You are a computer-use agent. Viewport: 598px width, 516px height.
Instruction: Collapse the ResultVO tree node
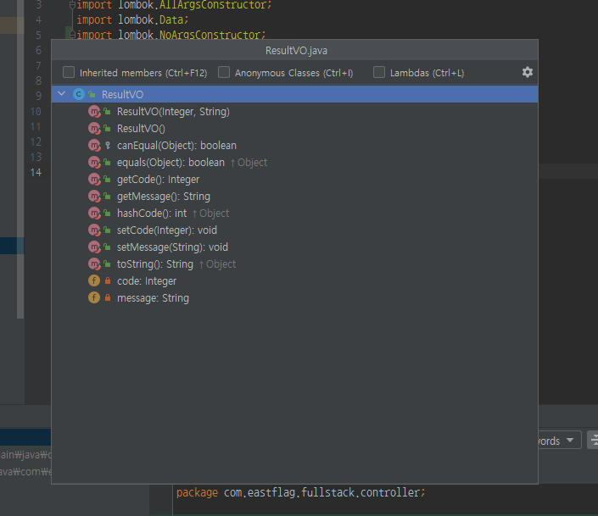click(63, 95)
